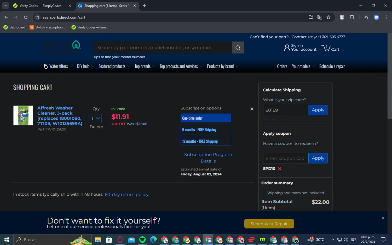Open the Qty quantity dropdown

(95, 118)
